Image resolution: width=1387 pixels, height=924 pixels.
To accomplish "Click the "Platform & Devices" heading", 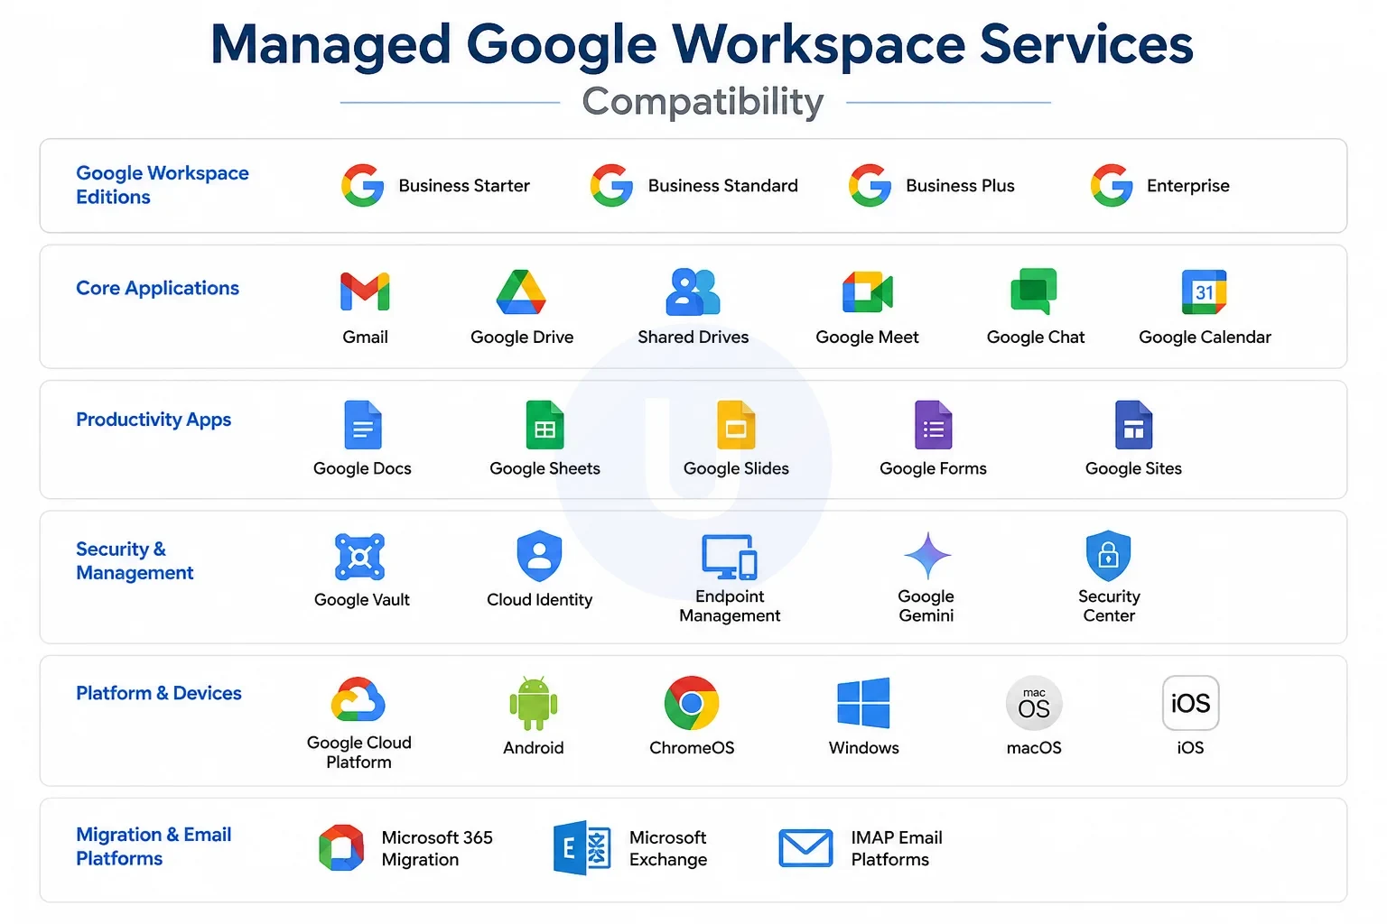I will coord(159,693).
